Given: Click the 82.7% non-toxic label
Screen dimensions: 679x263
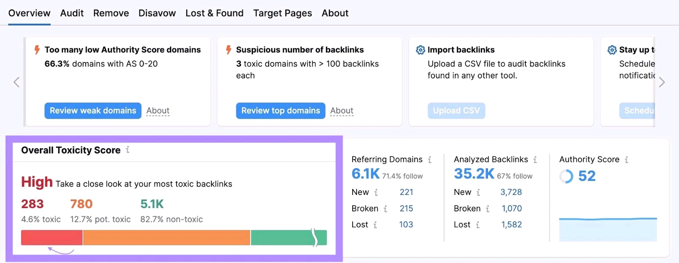Looking at the screenshot, I should 171,219.
